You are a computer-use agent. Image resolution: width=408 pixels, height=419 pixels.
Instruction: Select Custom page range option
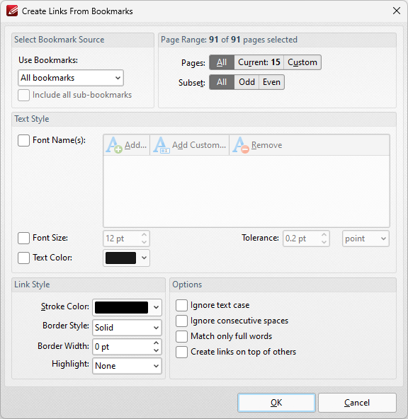click(x=302, y=62)
